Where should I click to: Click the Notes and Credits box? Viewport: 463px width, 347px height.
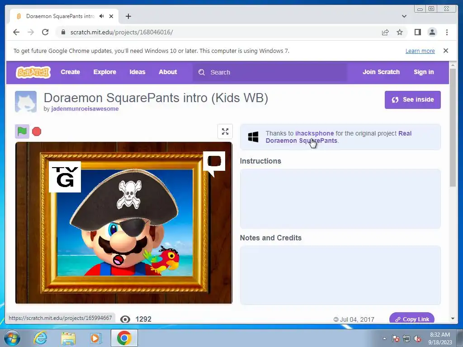point(340,275)
